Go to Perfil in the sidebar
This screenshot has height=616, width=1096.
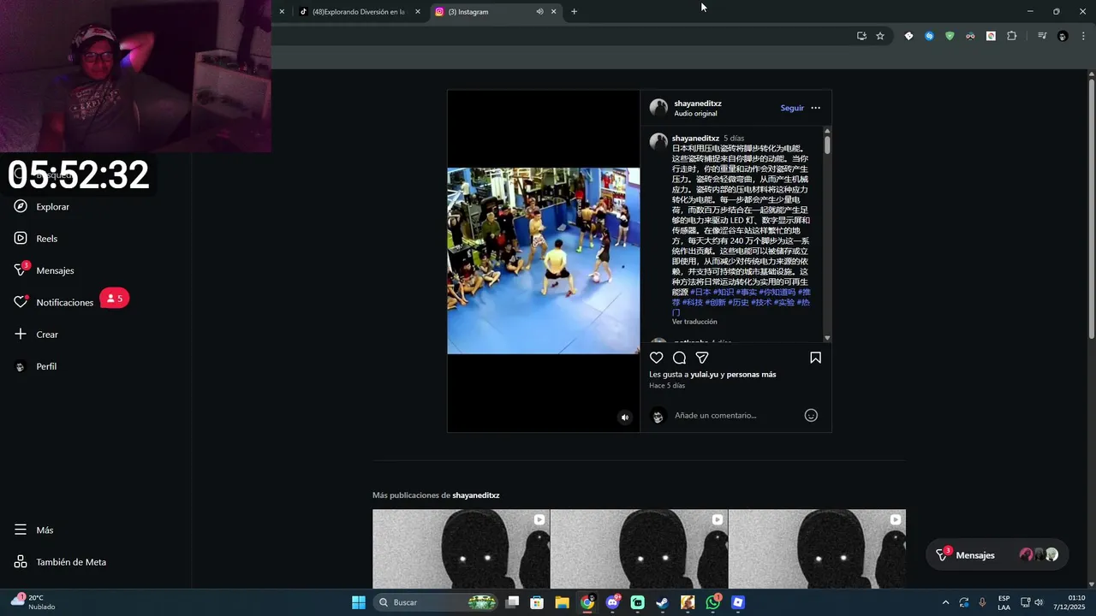[35, 366]
